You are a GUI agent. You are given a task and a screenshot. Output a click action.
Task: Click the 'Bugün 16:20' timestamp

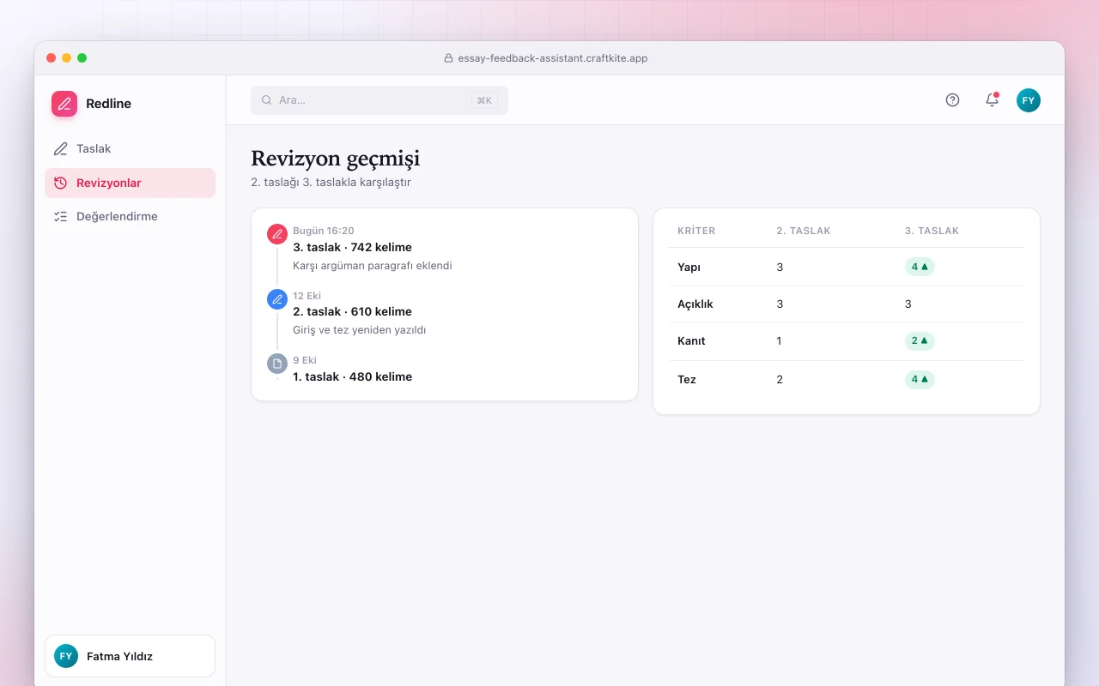click(323, 231)
